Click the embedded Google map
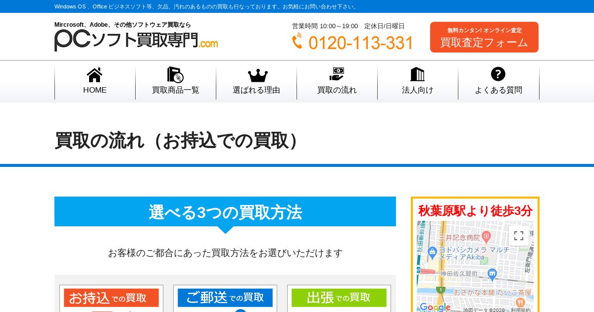The height and width of the screenshot is (312, 594). tap(475, 266)
